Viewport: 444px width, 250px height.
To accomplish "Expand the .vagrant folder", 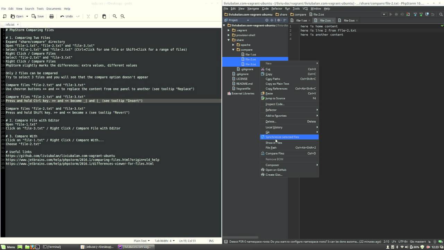I will pyautogui.click(x=229, y=30).
